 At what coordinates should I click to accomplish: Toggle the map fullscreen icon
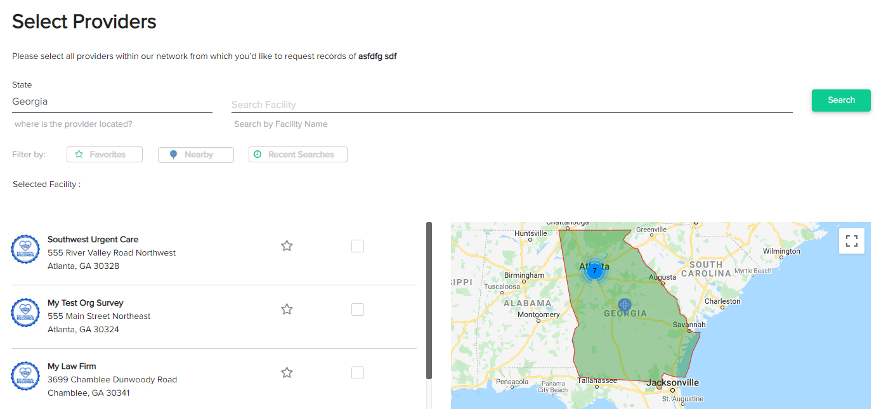852,241
